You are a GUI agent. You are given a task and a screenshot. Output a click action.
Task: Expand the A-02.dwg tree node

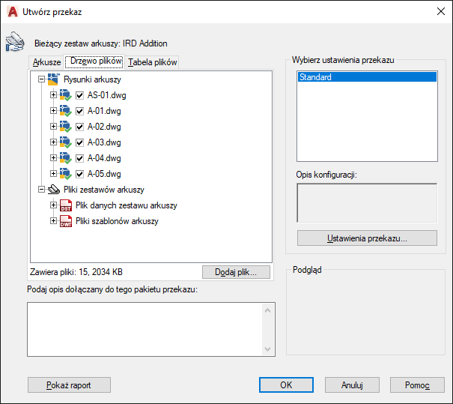[53, 127]
